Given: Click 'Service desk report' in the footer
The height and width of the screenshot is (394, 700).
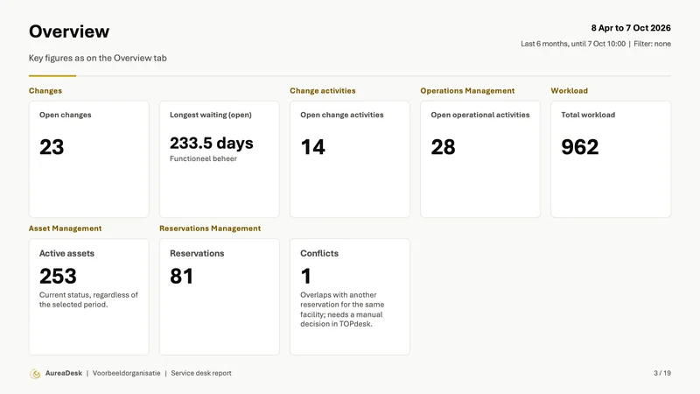Looking at the screenshot, I should point(201,373).
